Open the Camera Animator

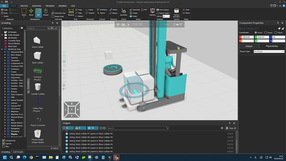point(177,13)
